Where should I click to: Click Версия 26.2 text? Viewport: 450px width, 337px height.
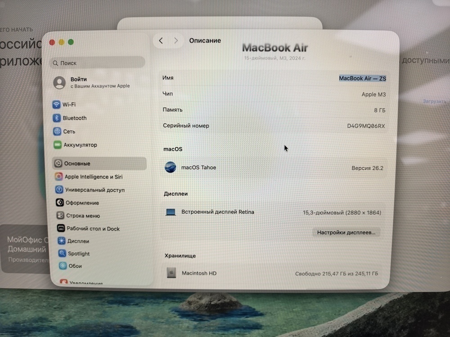point(367,168)
